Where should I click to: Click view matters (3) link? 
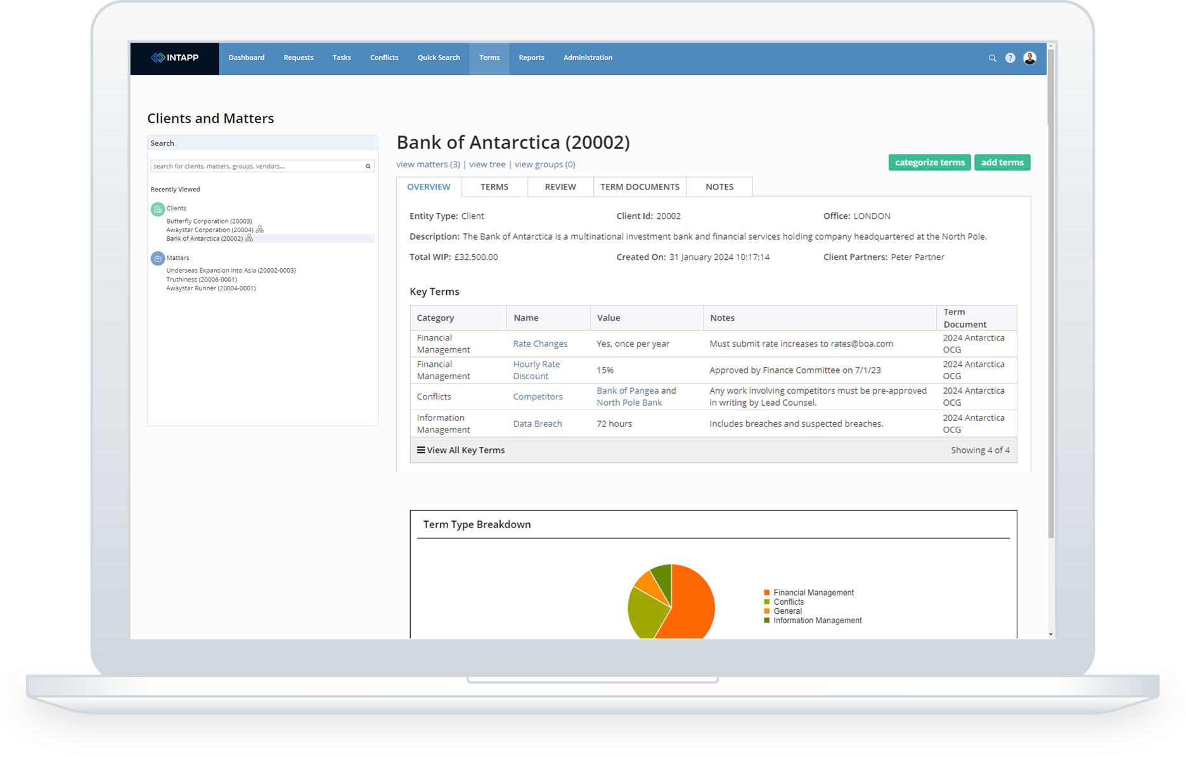point(428,164)
